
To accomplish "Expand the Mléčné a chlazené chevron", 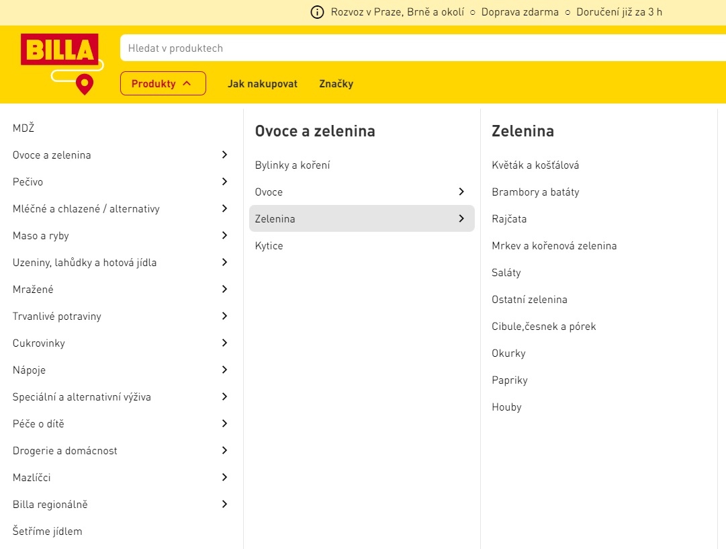I will [x=224, y=208].
